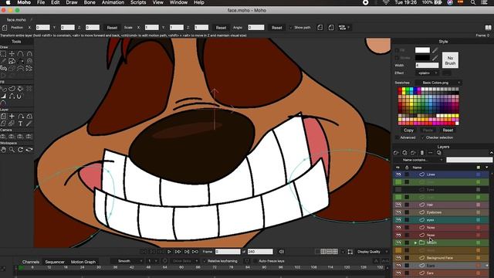Click the No Brush button
This screenshot has height=278, width=494.
point(450,60)
